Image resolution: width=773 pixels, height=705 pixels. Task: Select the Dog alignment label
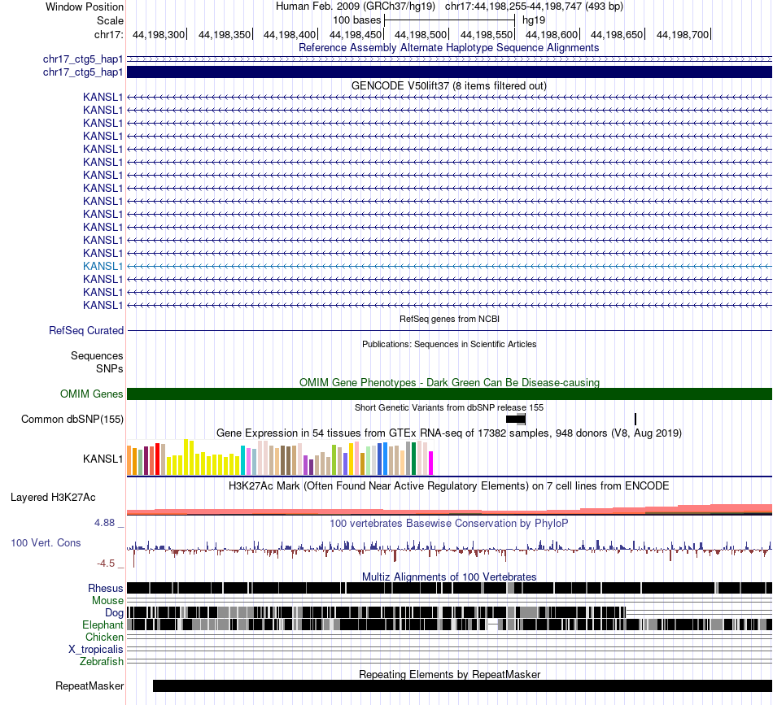[114, 613]
